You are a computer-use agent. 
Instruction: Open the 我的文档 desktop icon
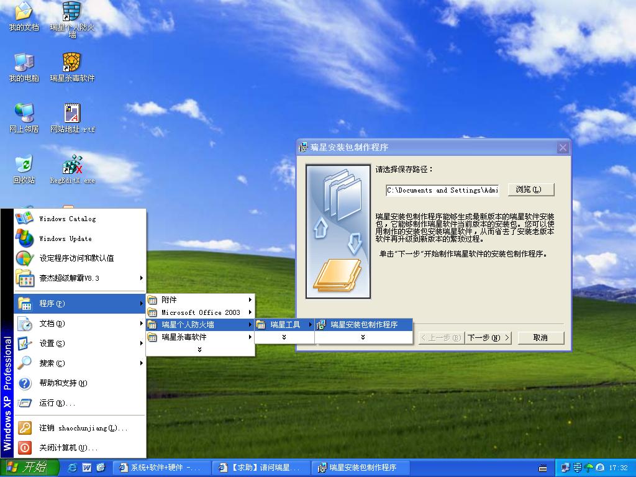click(x=24, y=16)
